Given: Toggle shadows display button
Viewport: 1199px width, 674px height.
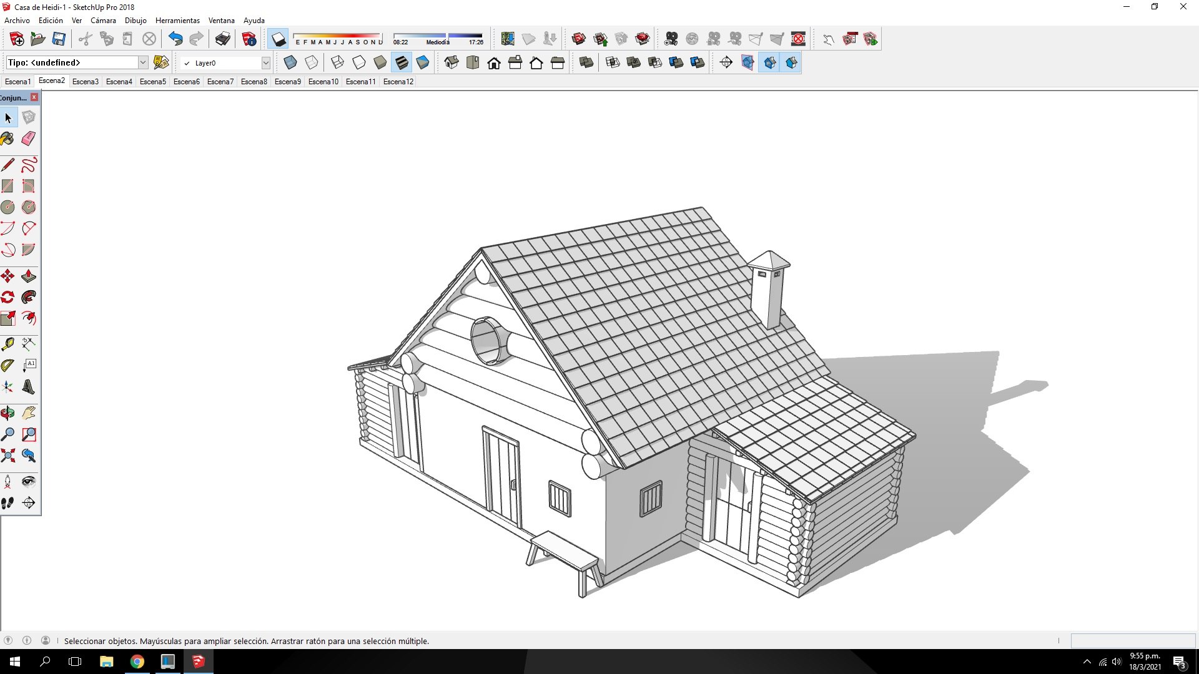Looking at the screenshot, I should (x=279, y=39).
